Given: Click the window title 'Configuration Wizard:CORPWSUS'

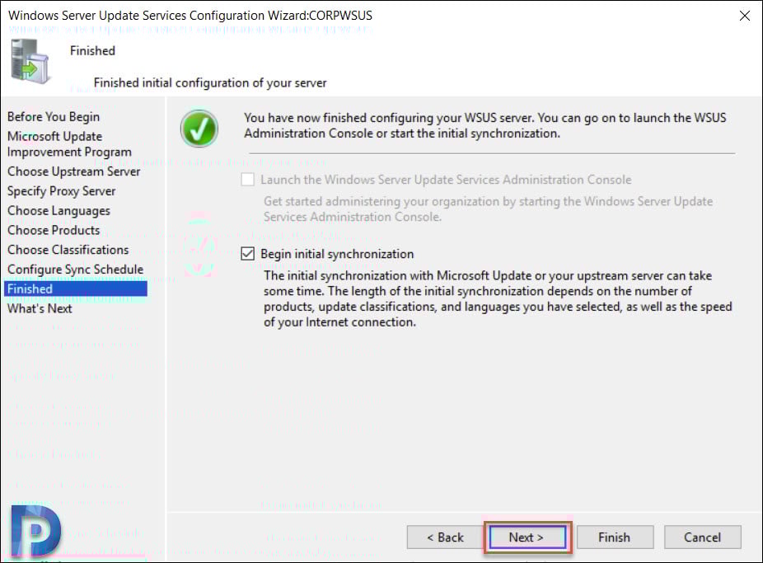Looking at the screenshot, I should coord(281,16).
